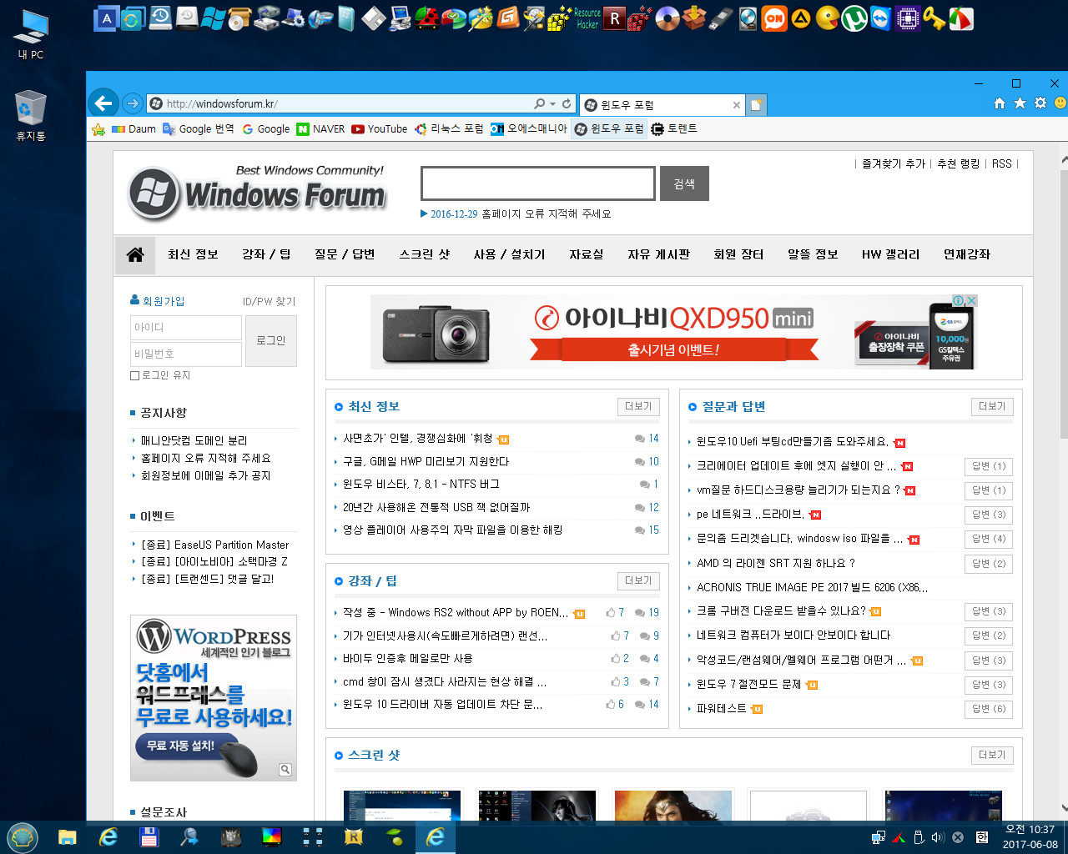Open the Recycle Bin desktop icon

click(x=31, y=116)
